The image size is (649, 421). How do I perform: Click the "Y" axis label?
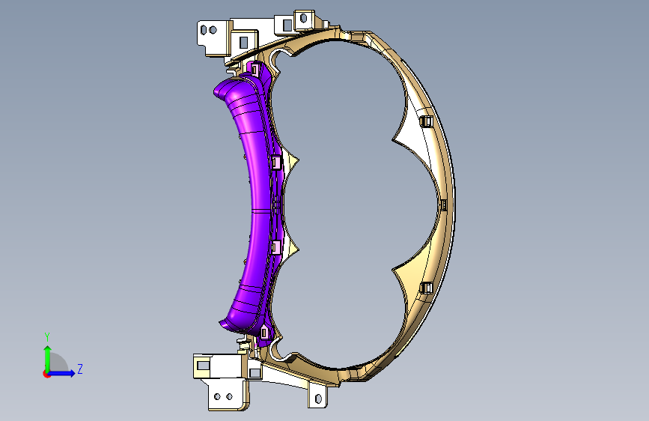[47, 336]
